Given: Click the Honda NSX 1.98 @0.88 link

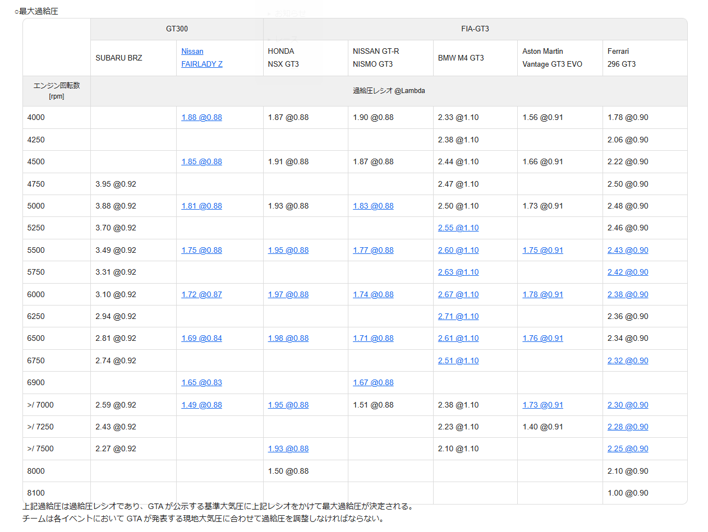Looking at the screenshot, I should (288, 338).
